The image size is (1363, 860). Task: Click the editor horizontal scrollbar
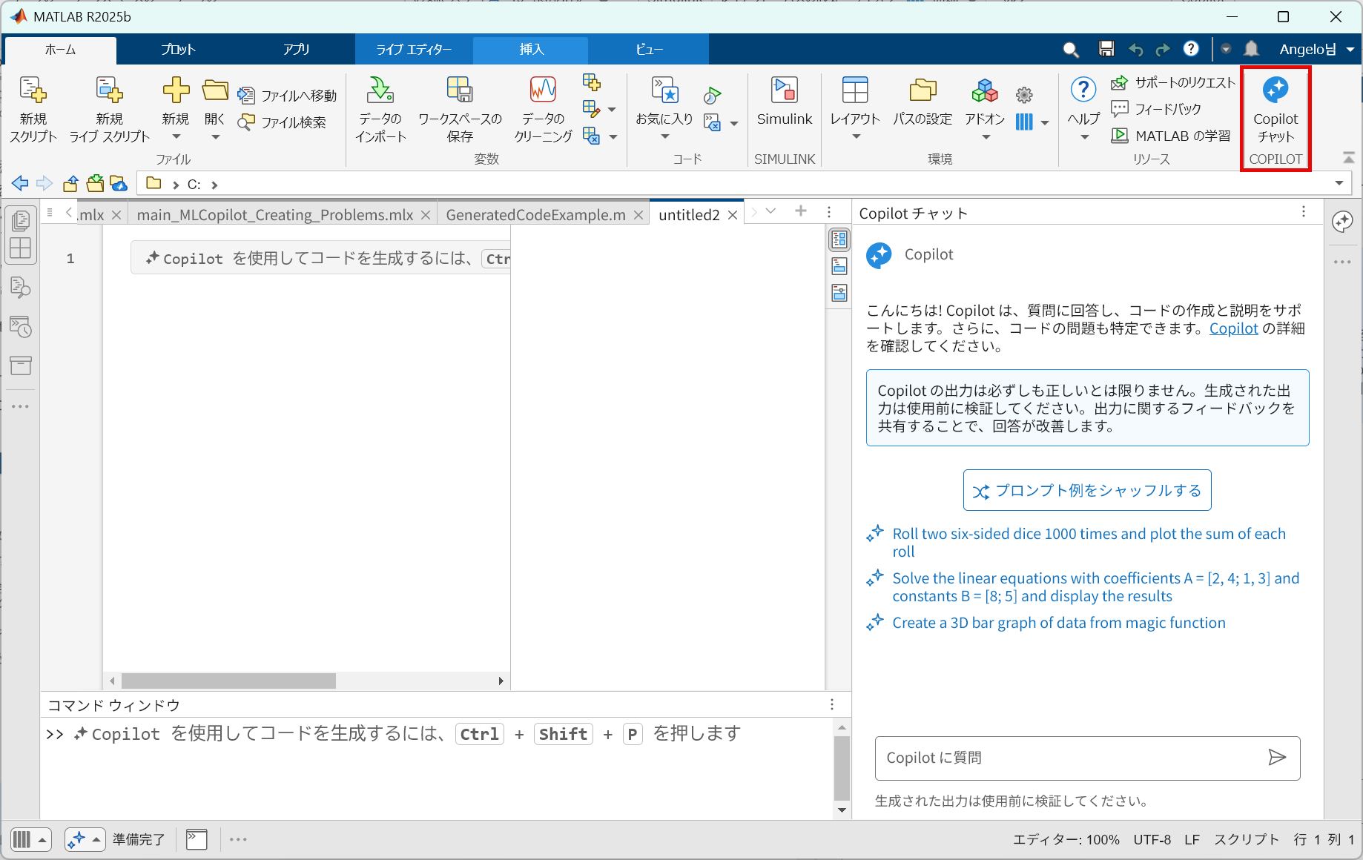pos(228,681)
